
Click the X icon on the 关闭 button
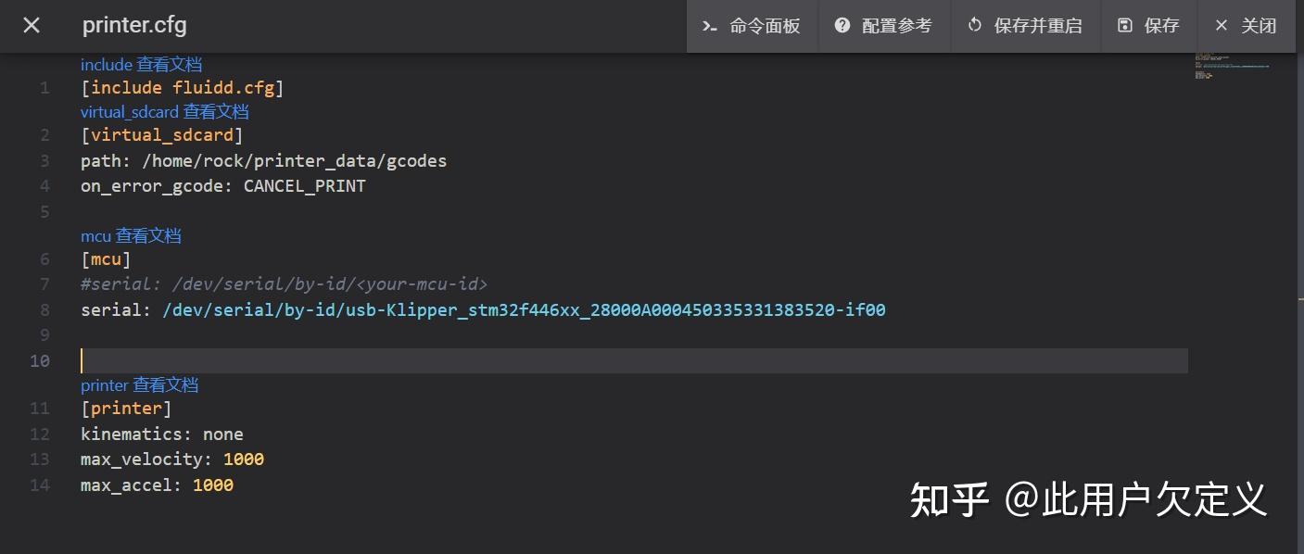pyautogui.click(x=1222, y=25)
